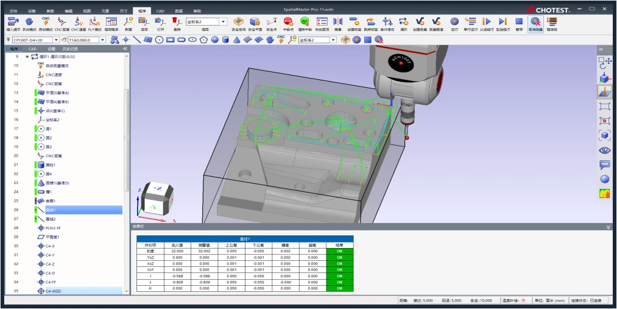Select the line element tool in second toolbar
Screen dimensions: 617x309
pyautogui.click(x=136, y=40)
